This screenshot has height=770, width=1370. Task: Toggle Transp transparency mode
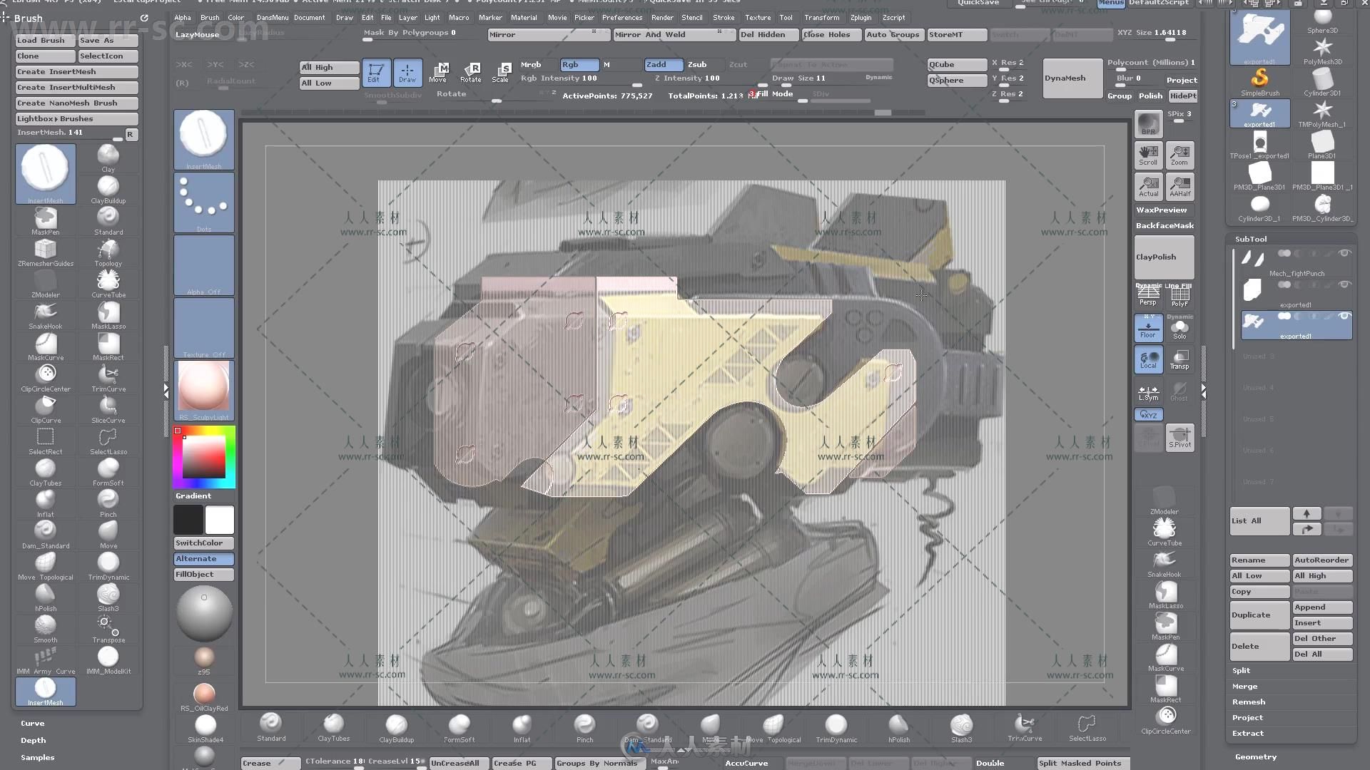coord(1179,359)
